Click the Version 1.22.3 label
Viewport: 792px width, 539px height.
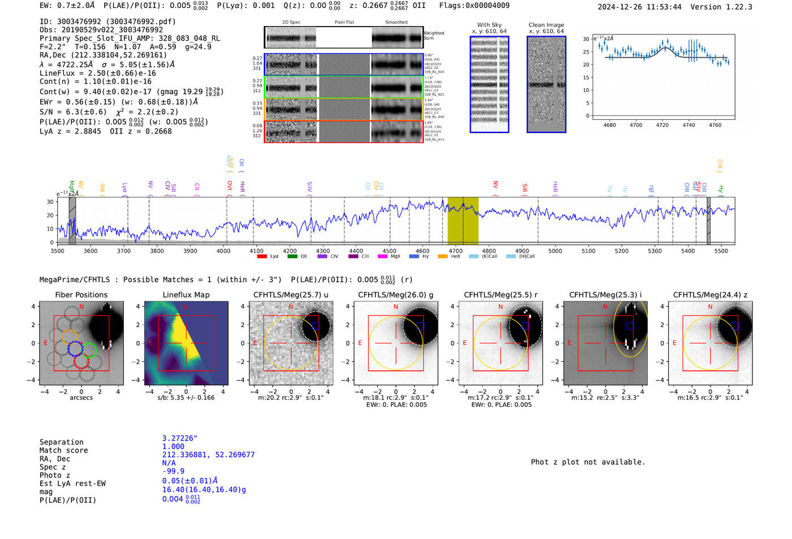721,7
